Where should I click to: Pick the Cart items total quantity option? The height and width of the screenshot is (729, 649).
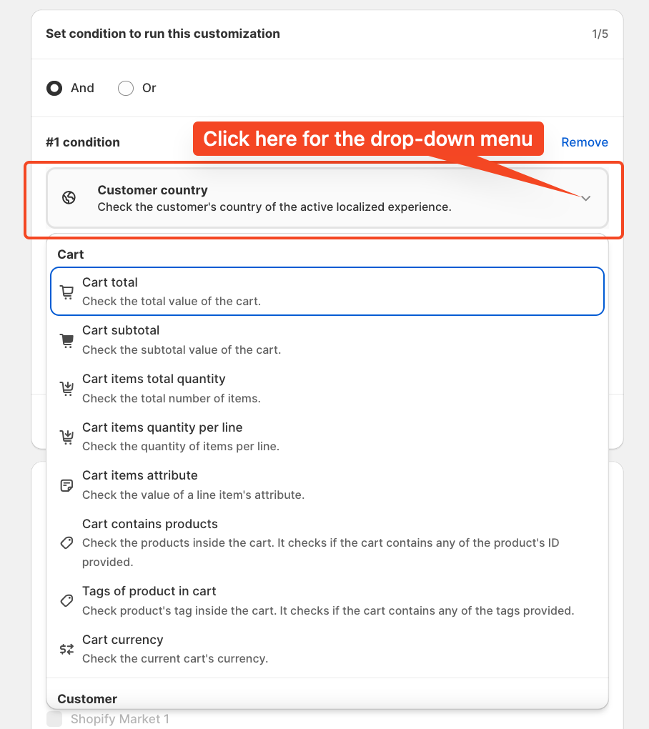point(327,388)
